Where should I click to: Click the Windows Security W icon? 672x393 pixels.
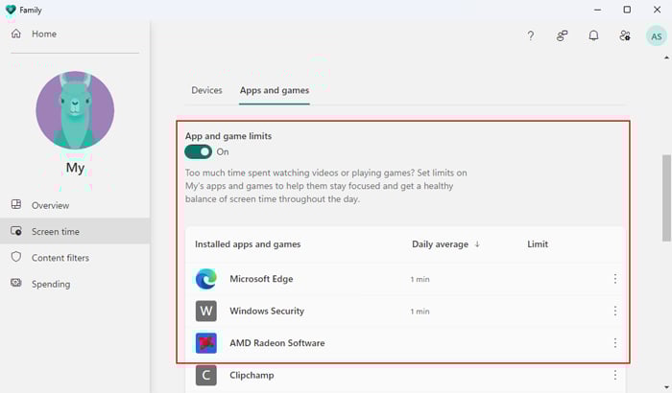click(205, 312)
